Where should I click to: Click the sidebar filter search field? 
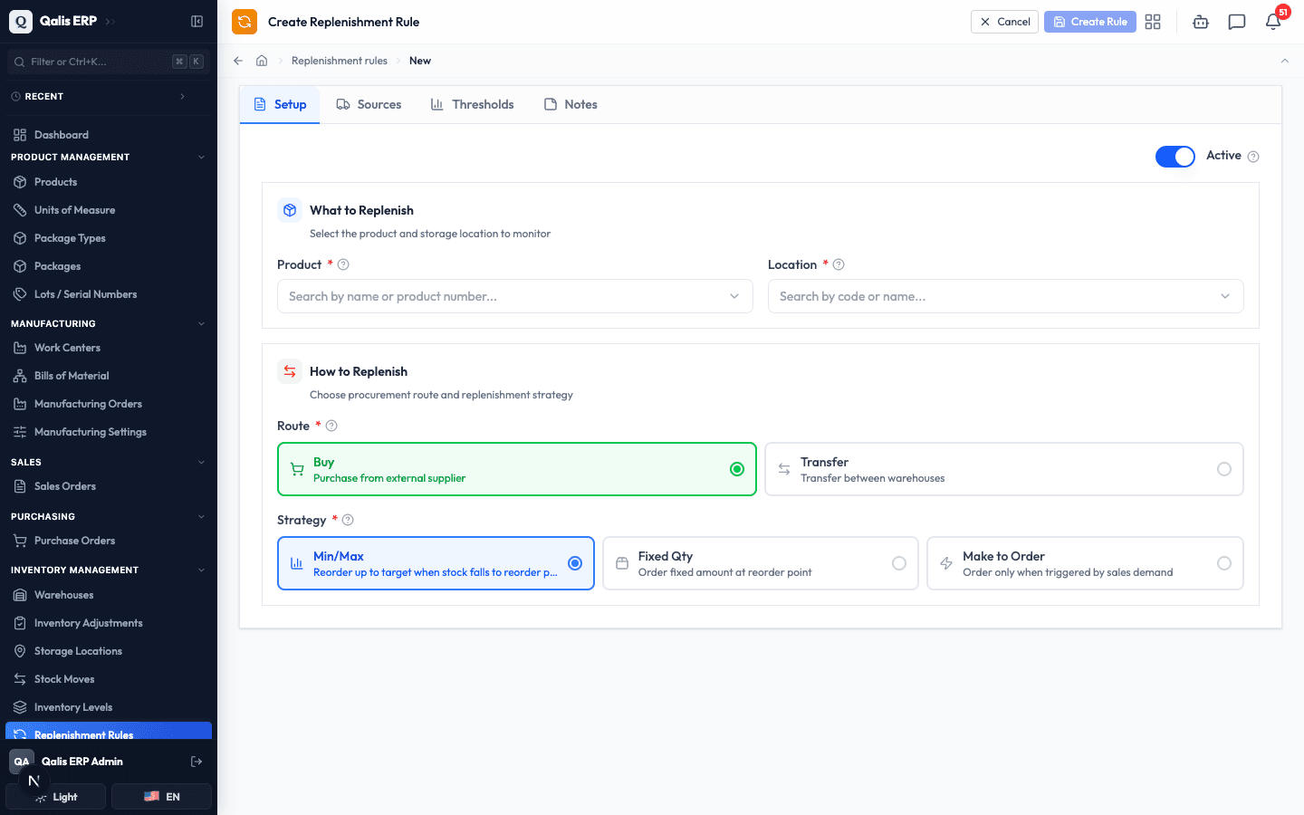(109, 62)
